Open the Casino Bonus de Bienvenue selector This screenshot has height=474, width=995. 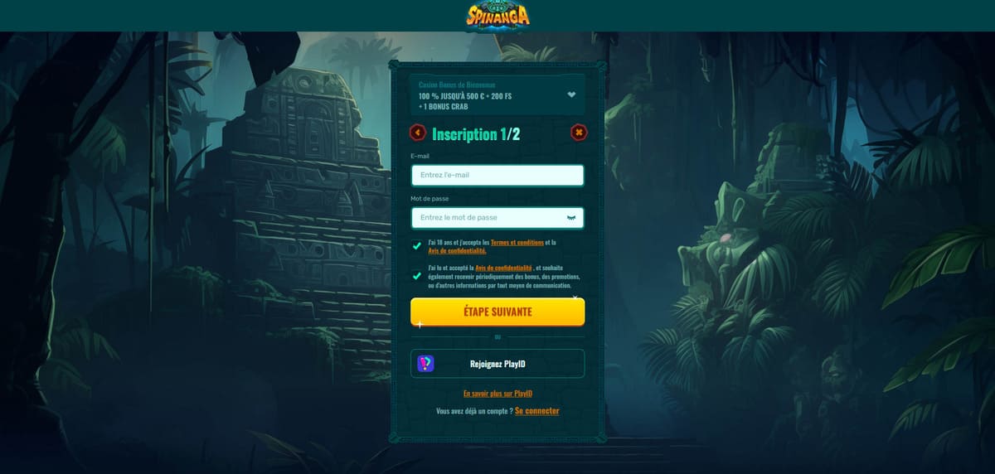point(498,94)
